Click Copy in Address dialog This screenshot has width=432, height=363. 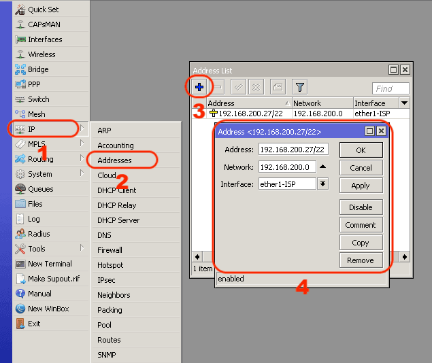[x=361, y=243]
